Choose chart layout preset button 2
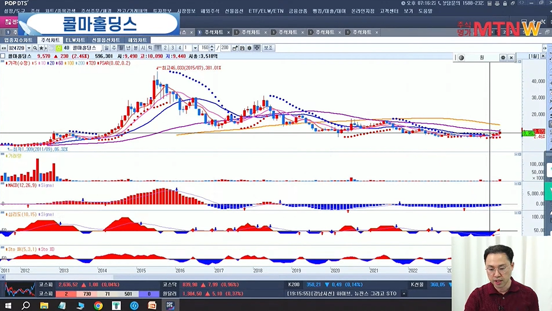The image size is (552, 311). coord(165,48)
